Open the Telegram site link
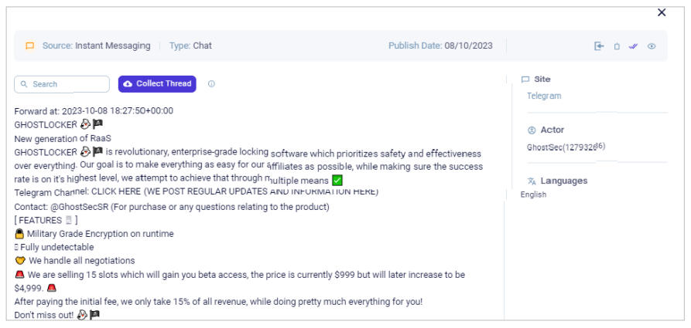 544,96
